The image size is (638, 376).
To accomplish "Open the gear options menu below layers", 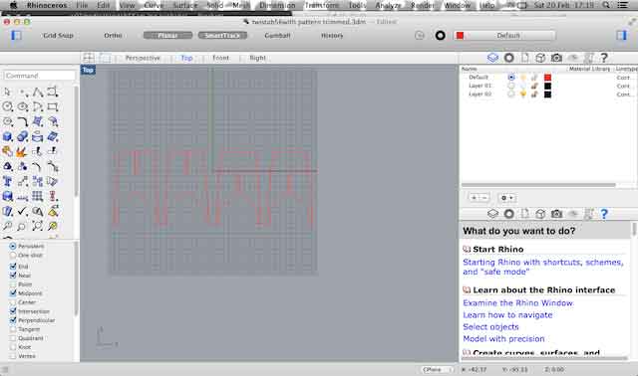I will pyautogui.click(x=507, y=198).
